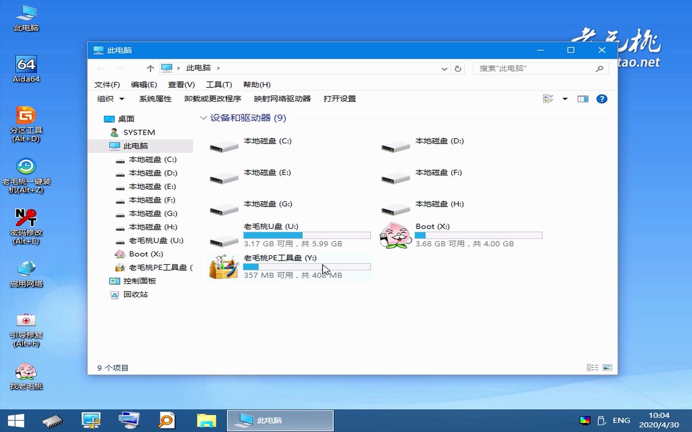The image size is (692, 432).
Task: Open the blue help question mark
Action: tap(602, 99)
